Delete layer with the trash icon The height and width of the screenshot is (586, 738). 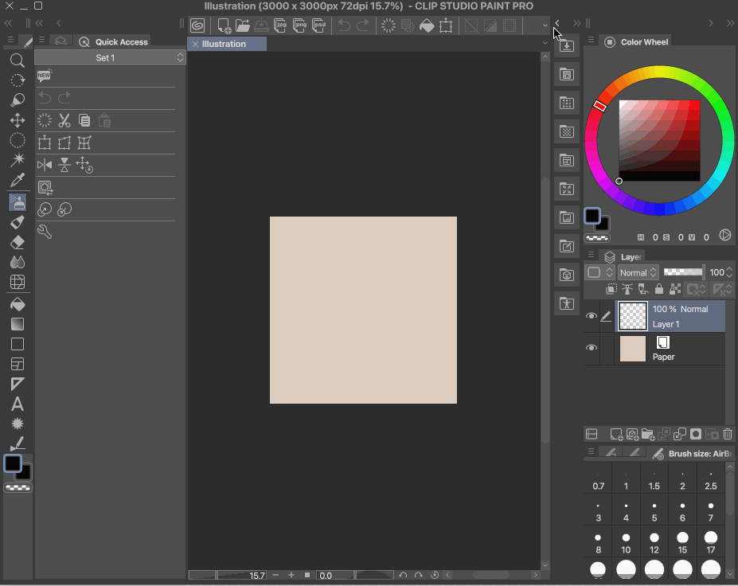click(x=728, y=434)
